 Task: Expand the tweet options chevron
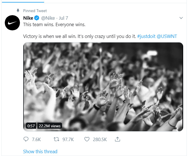(x=181, y=18)
